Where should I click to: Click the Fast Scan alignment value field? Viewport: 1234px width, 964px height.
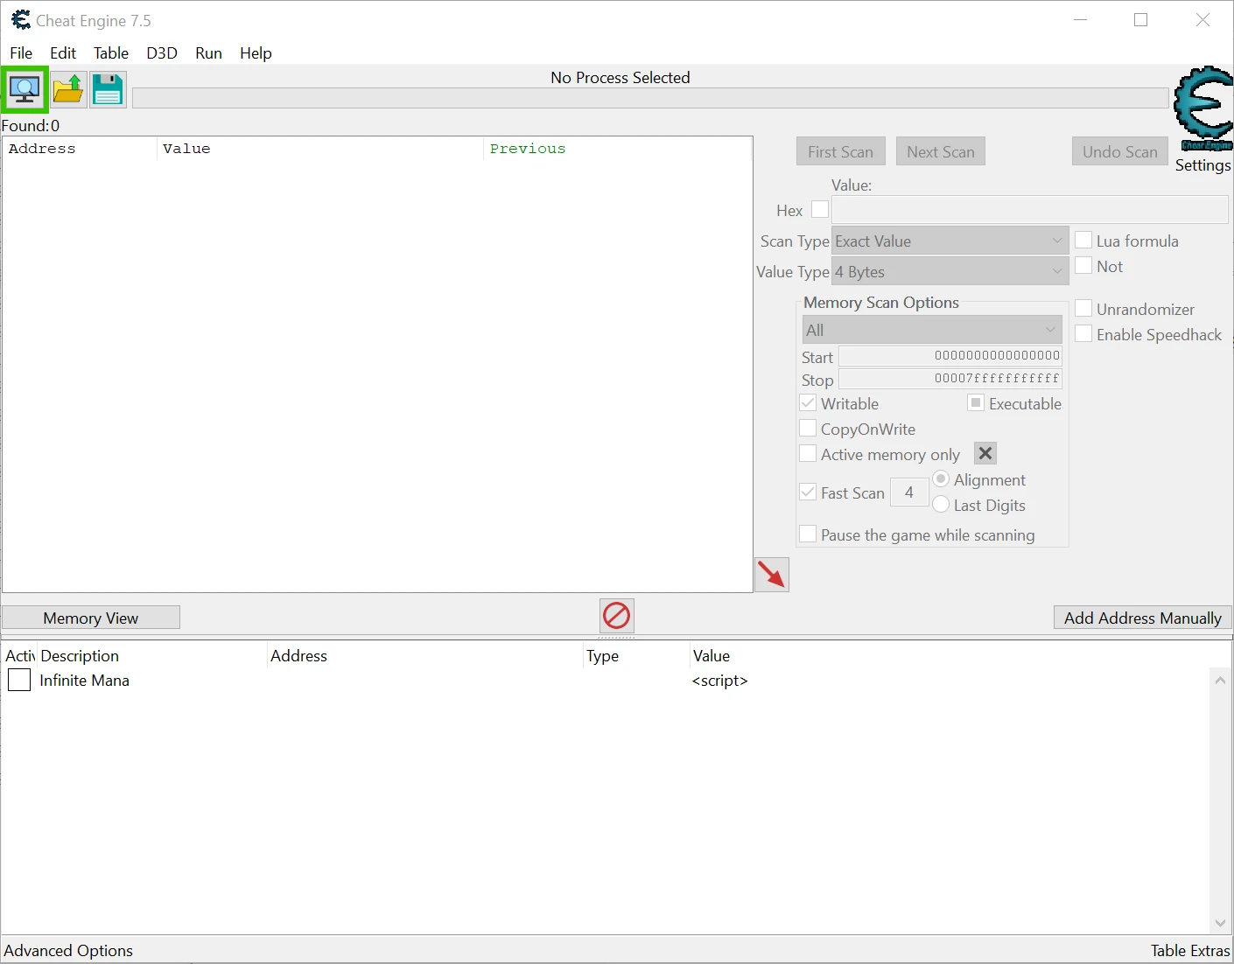pyautogui.click(x=909, y=492)
